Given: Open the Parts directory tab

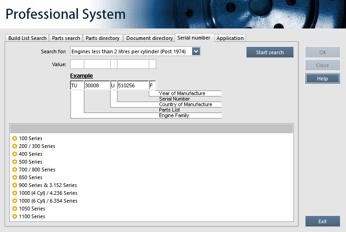Looking at the screenshot, I should point(102,38).
